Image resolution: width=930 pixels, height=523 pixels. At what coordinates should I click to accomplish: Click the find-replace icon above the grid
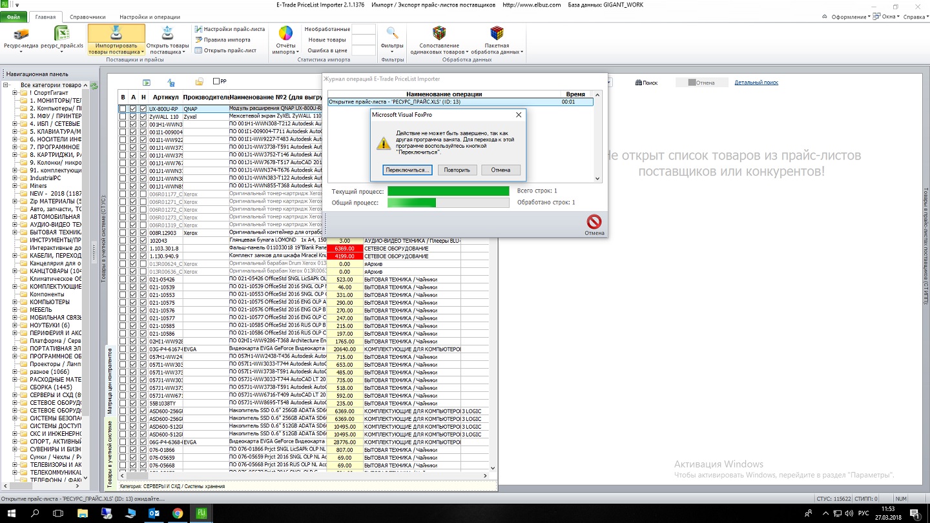tap(172, 82)
